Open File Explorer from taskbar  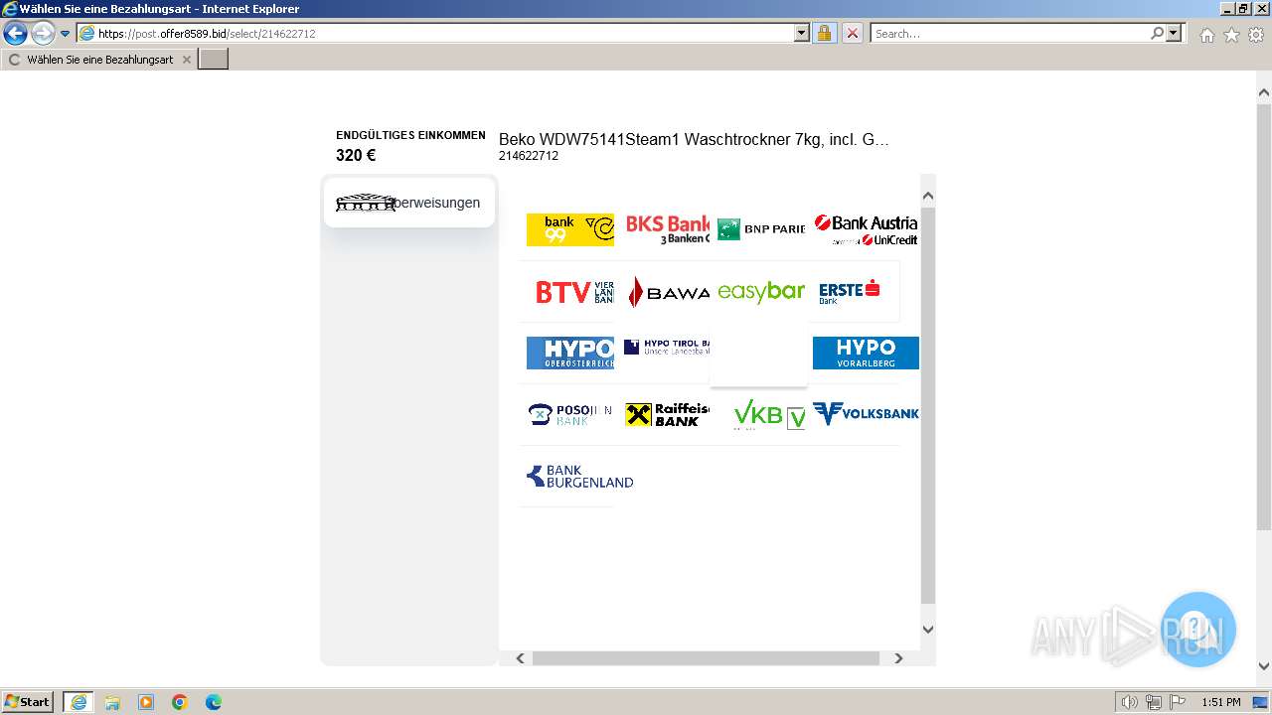[112, 702]
